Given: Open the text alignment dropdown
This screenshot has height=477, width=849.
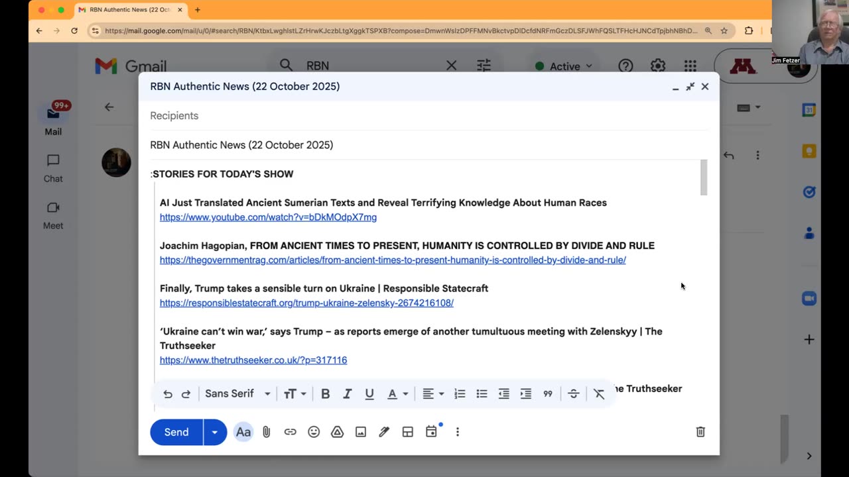Looking at the screenshot, I should (x=433, y=394).
